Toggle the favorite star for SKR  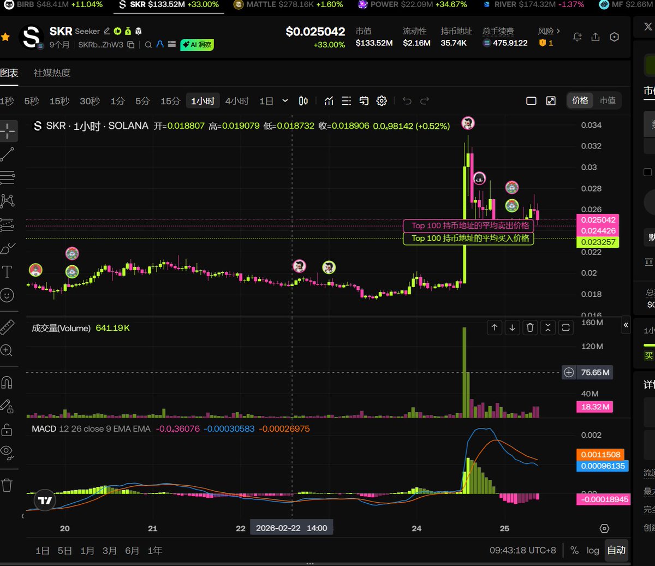click(x=5, y=37)
